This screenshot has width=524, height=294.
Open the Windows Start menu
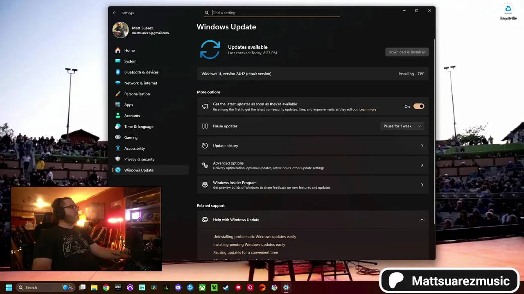coord(9,287)
